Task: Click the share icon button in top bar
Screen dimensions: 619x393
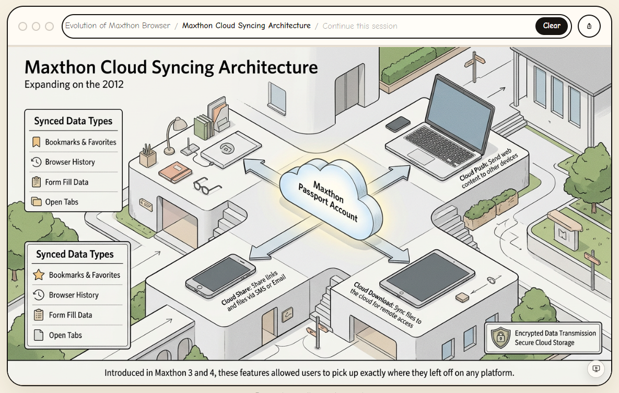Action: 589,26
